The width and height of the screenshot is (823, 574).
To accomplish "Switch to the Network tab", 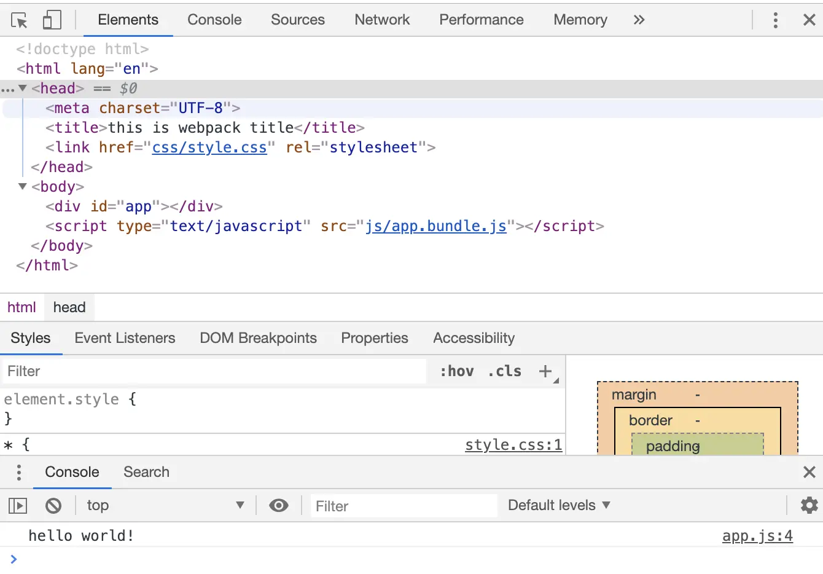I will pyautogui.click(x=381, y=20).
